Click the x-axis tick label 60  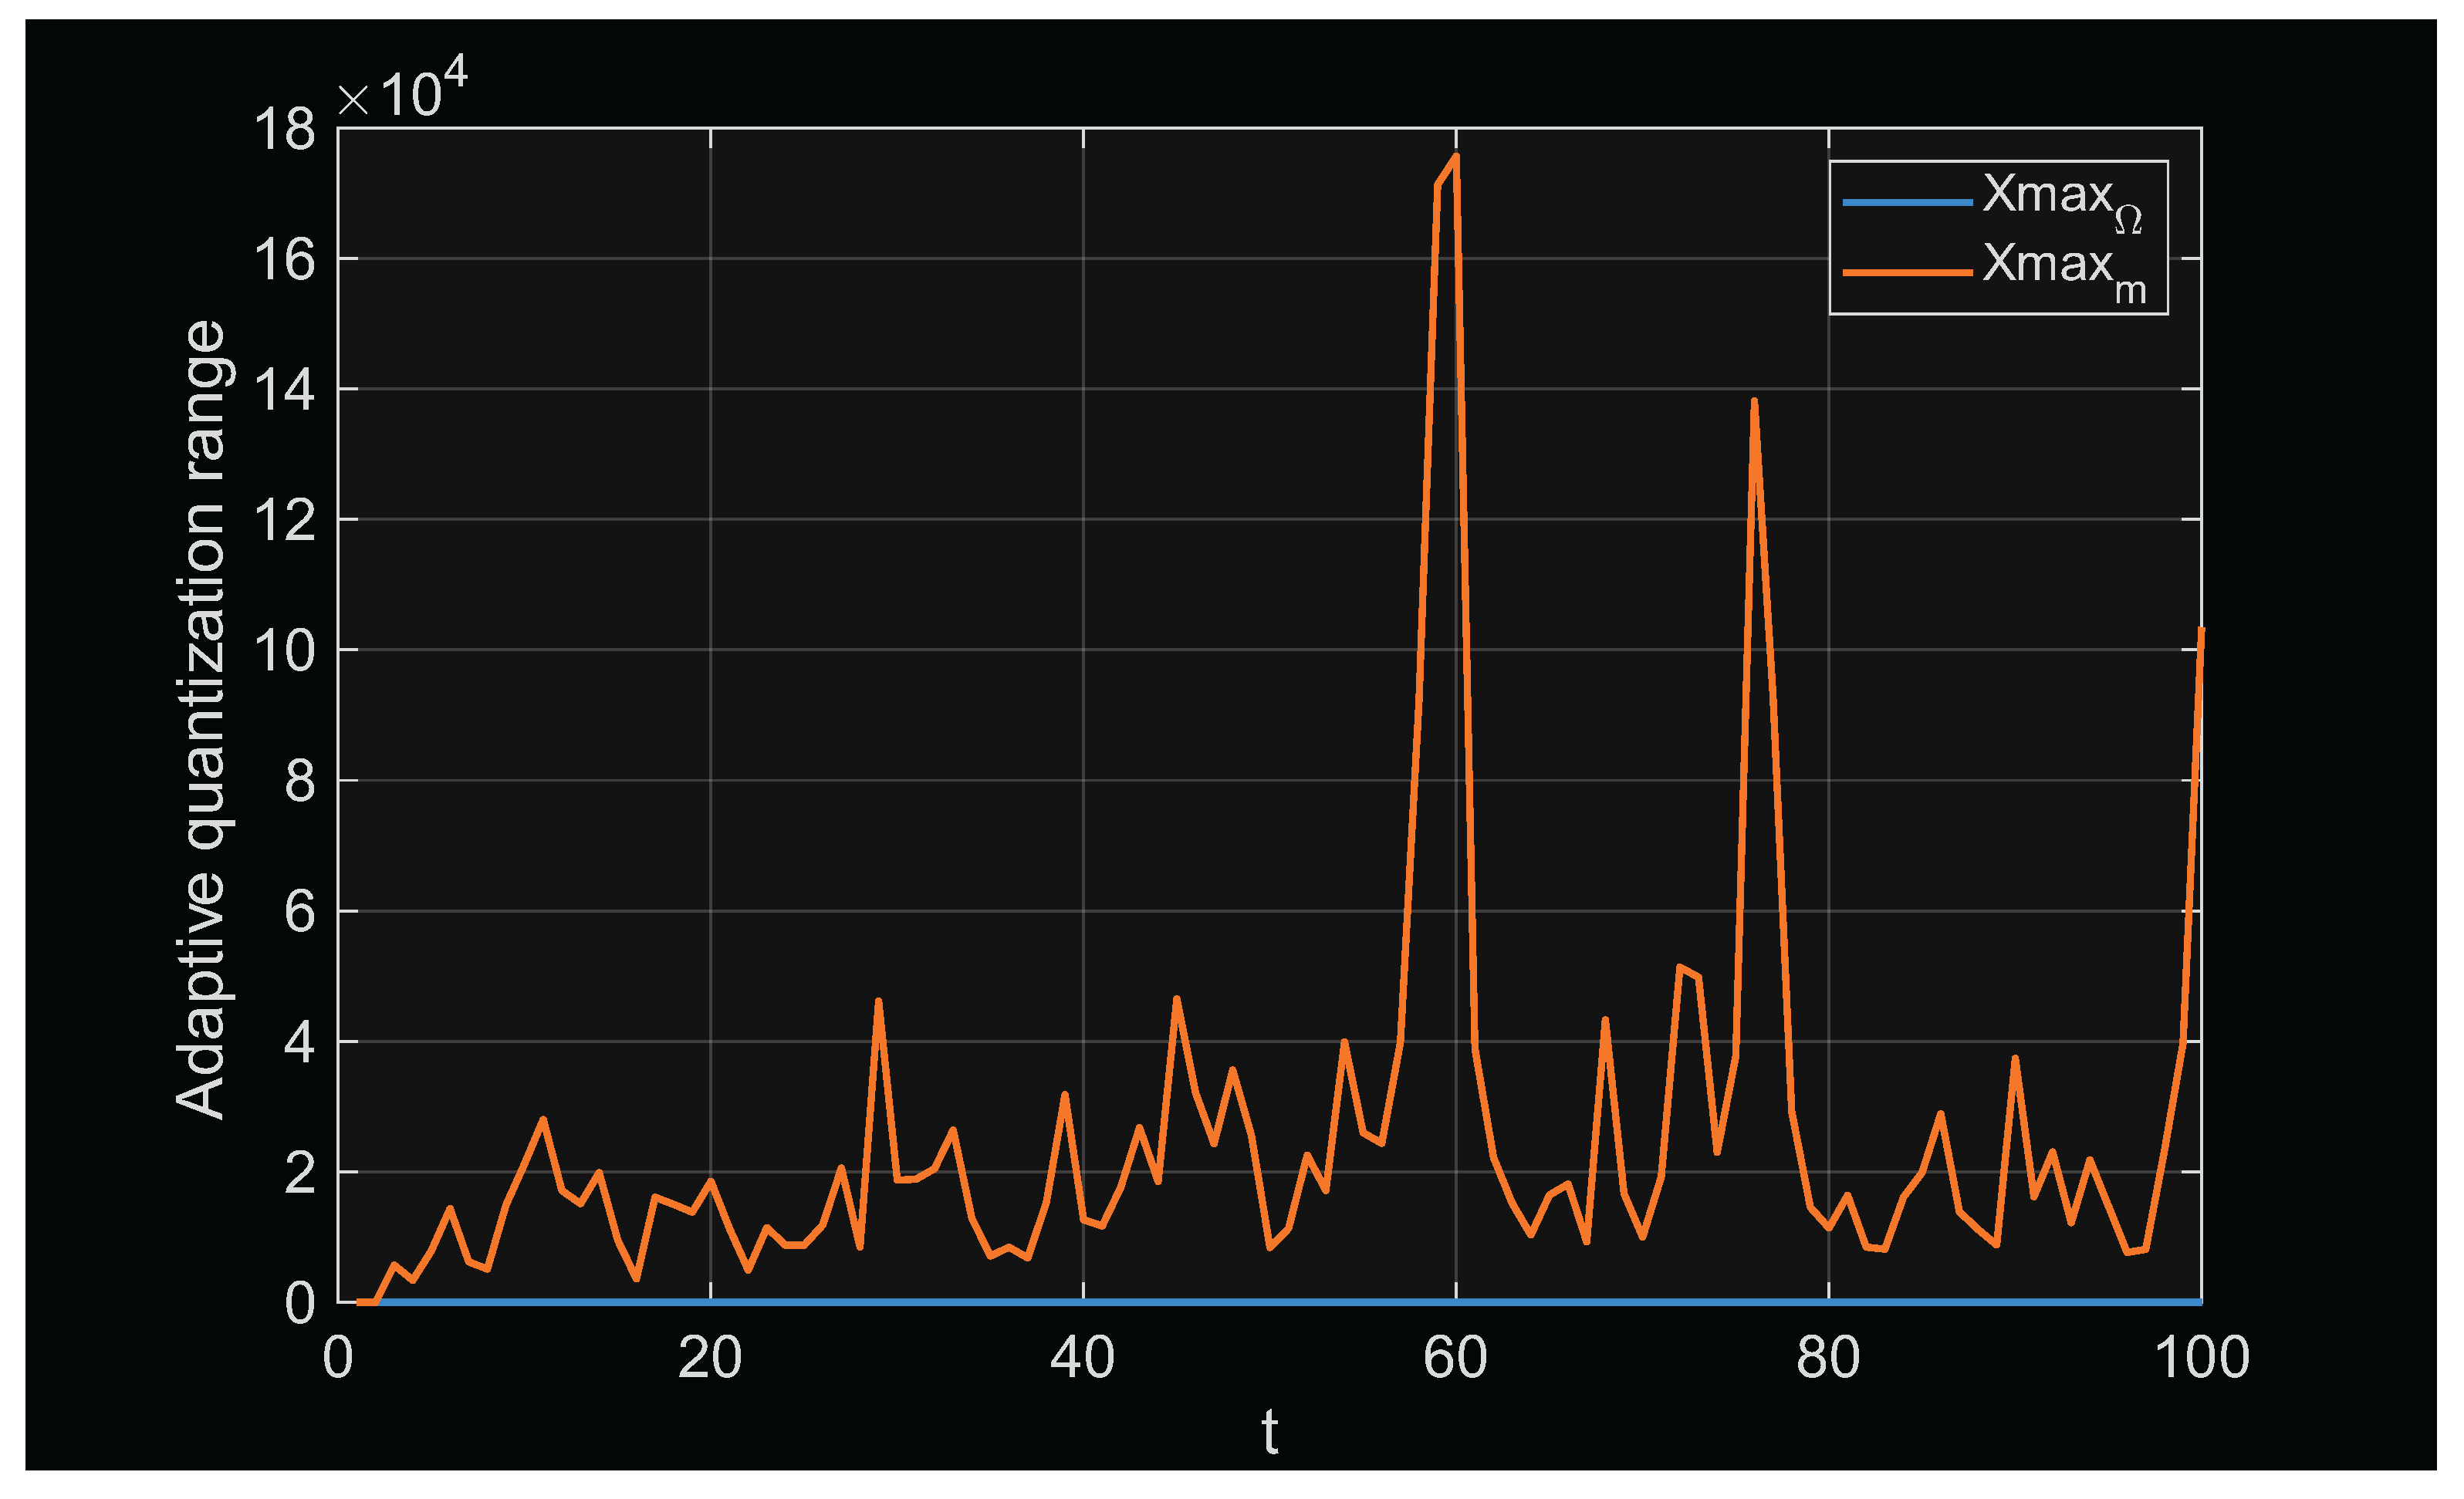pos(1455,1358)
